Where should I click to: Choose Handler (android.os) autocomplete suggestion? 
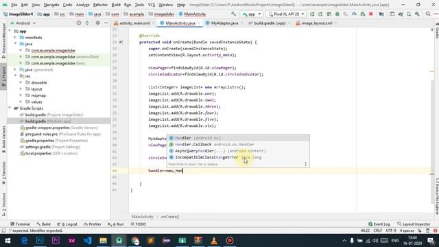coord(238,138)
